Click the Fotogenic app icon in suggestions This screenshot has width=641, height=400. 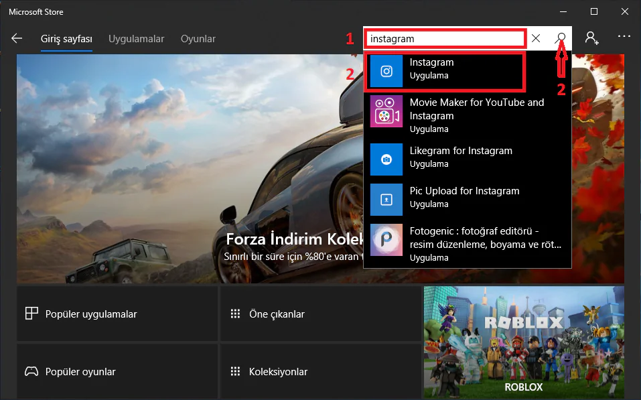tap(386, 240)
